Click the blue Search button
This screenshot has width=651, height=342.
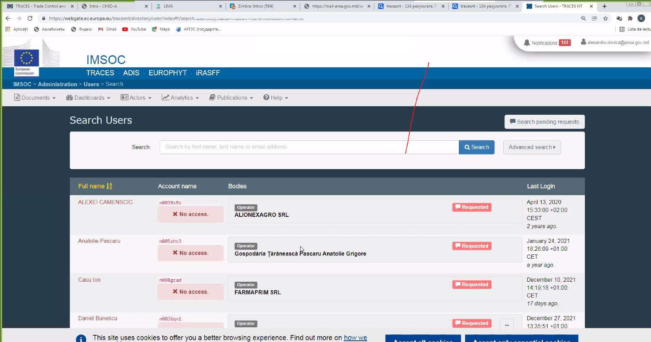(x=476, y=147)
